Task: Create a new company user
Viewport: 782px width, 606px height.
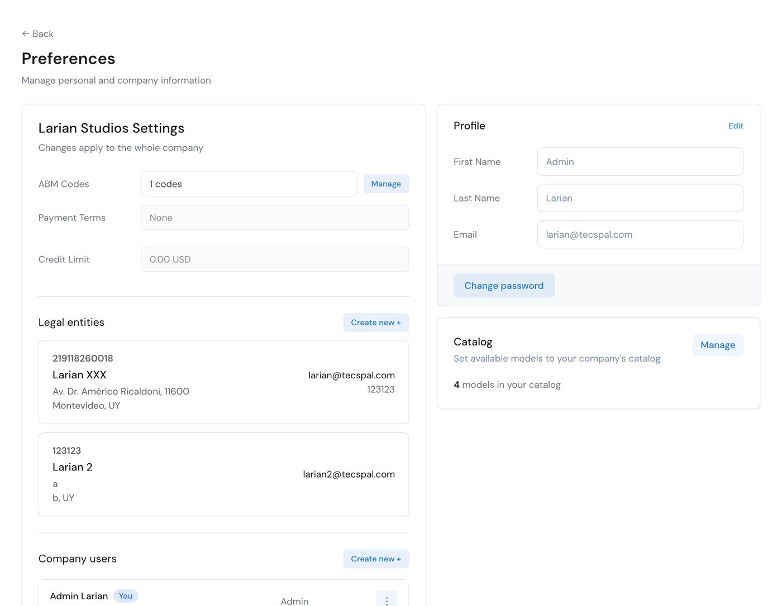Action: pyautogui.click(x=376, y=559)
